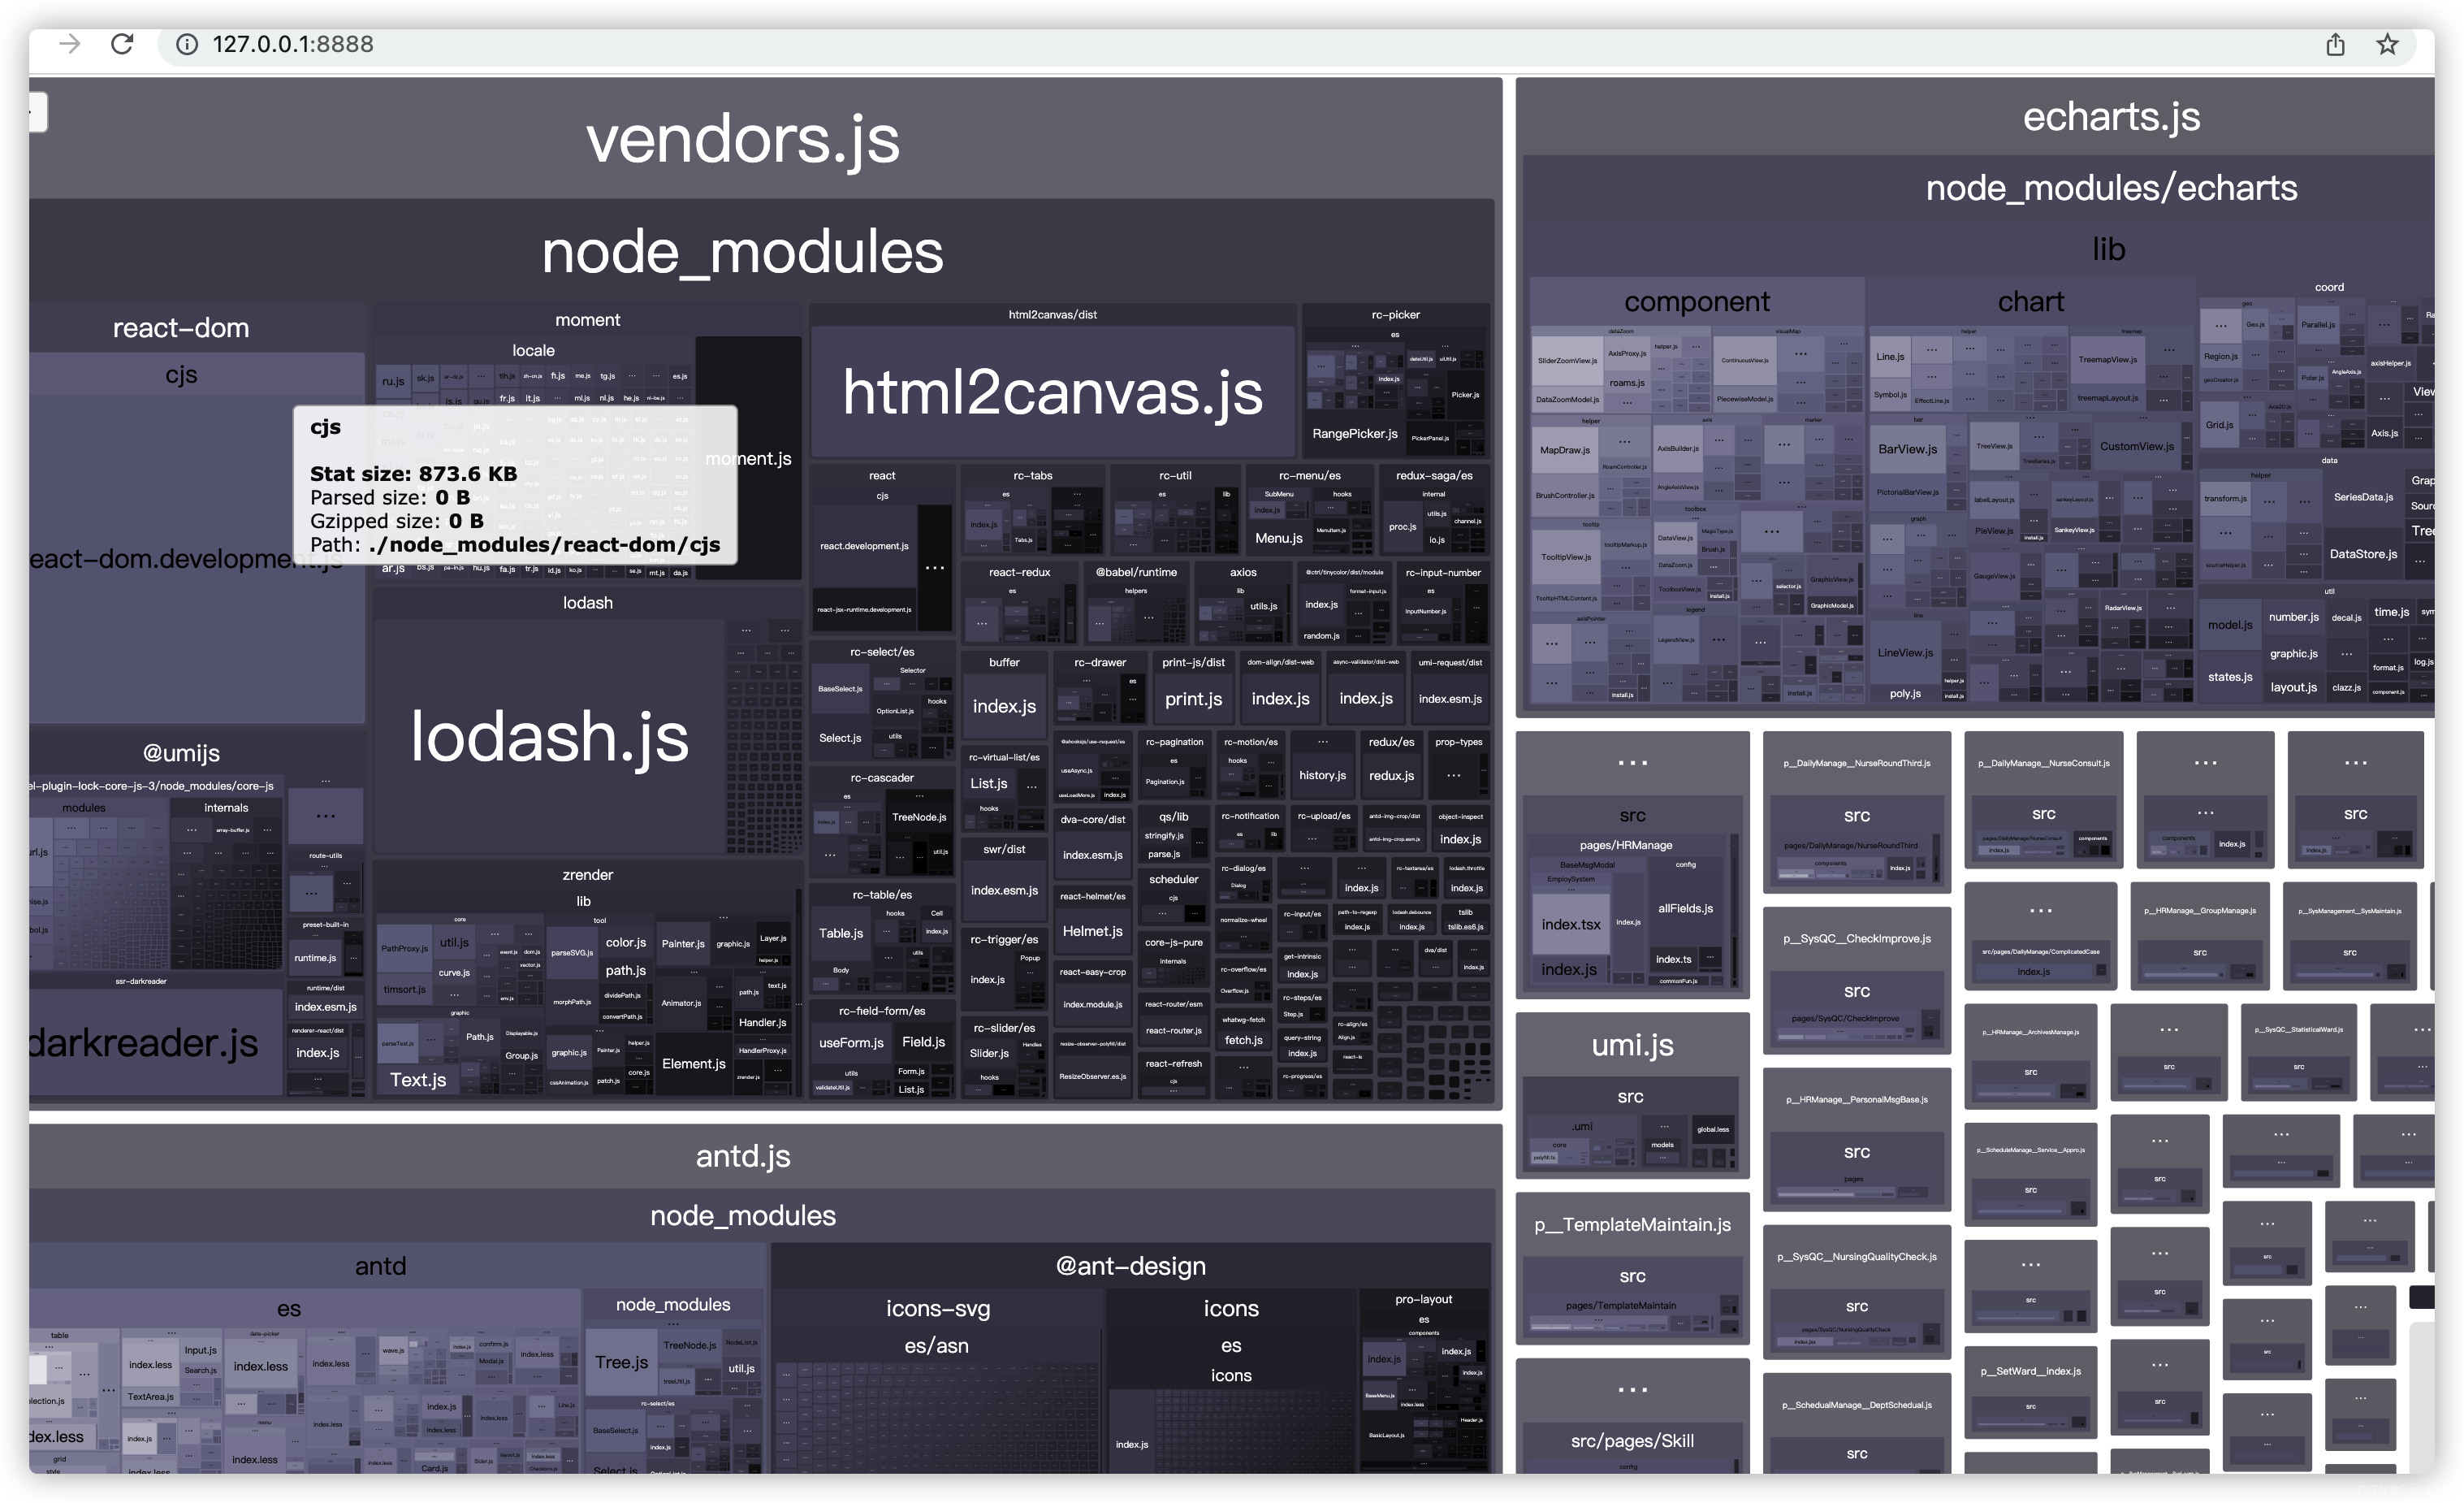Click the address bar URL 127.0.0.1:8888
This screenshot has width=2464, height=1503.
[293, 44]
